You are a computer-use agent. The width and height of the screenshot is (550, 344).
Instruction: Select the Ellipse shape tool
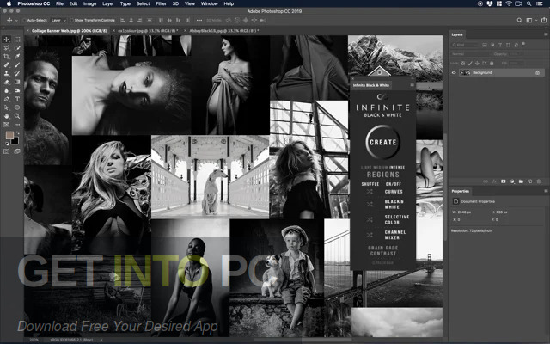pyautogui.click(x=17, y=107)
